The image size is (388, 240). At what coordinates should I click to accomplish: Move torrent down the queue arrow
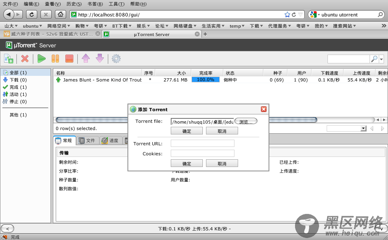pos(100,59)
